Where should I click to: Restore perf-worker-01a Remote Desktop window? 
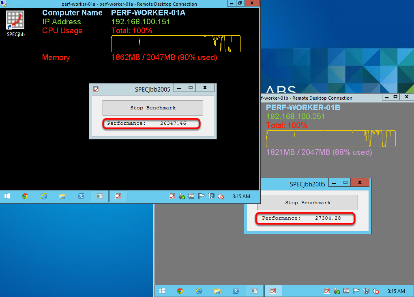click(240, 3)
